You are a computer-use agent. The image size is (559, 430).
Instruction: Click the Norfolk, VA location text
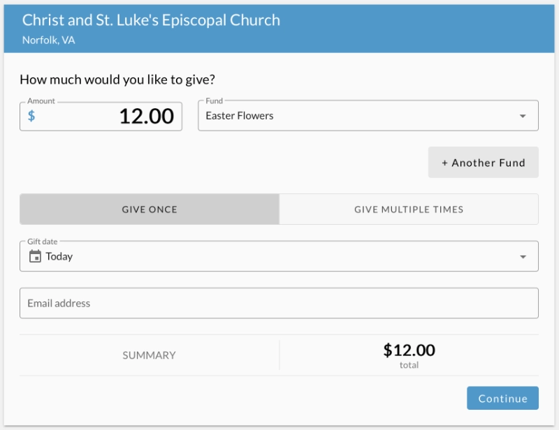(48, 40)
